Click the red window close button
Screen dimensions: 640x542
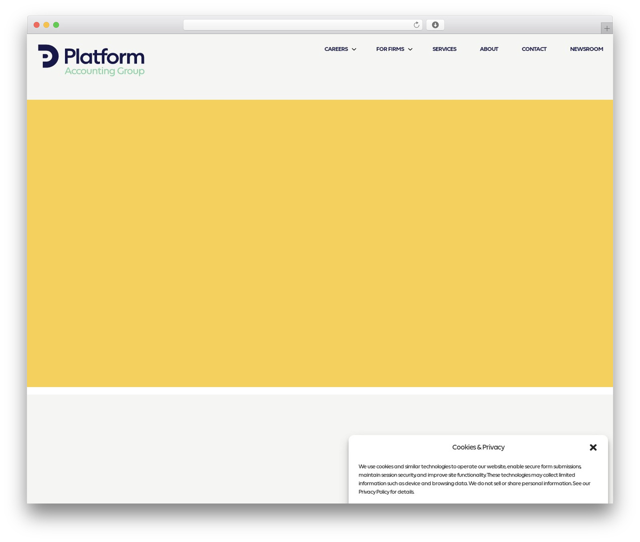[36, 25]
